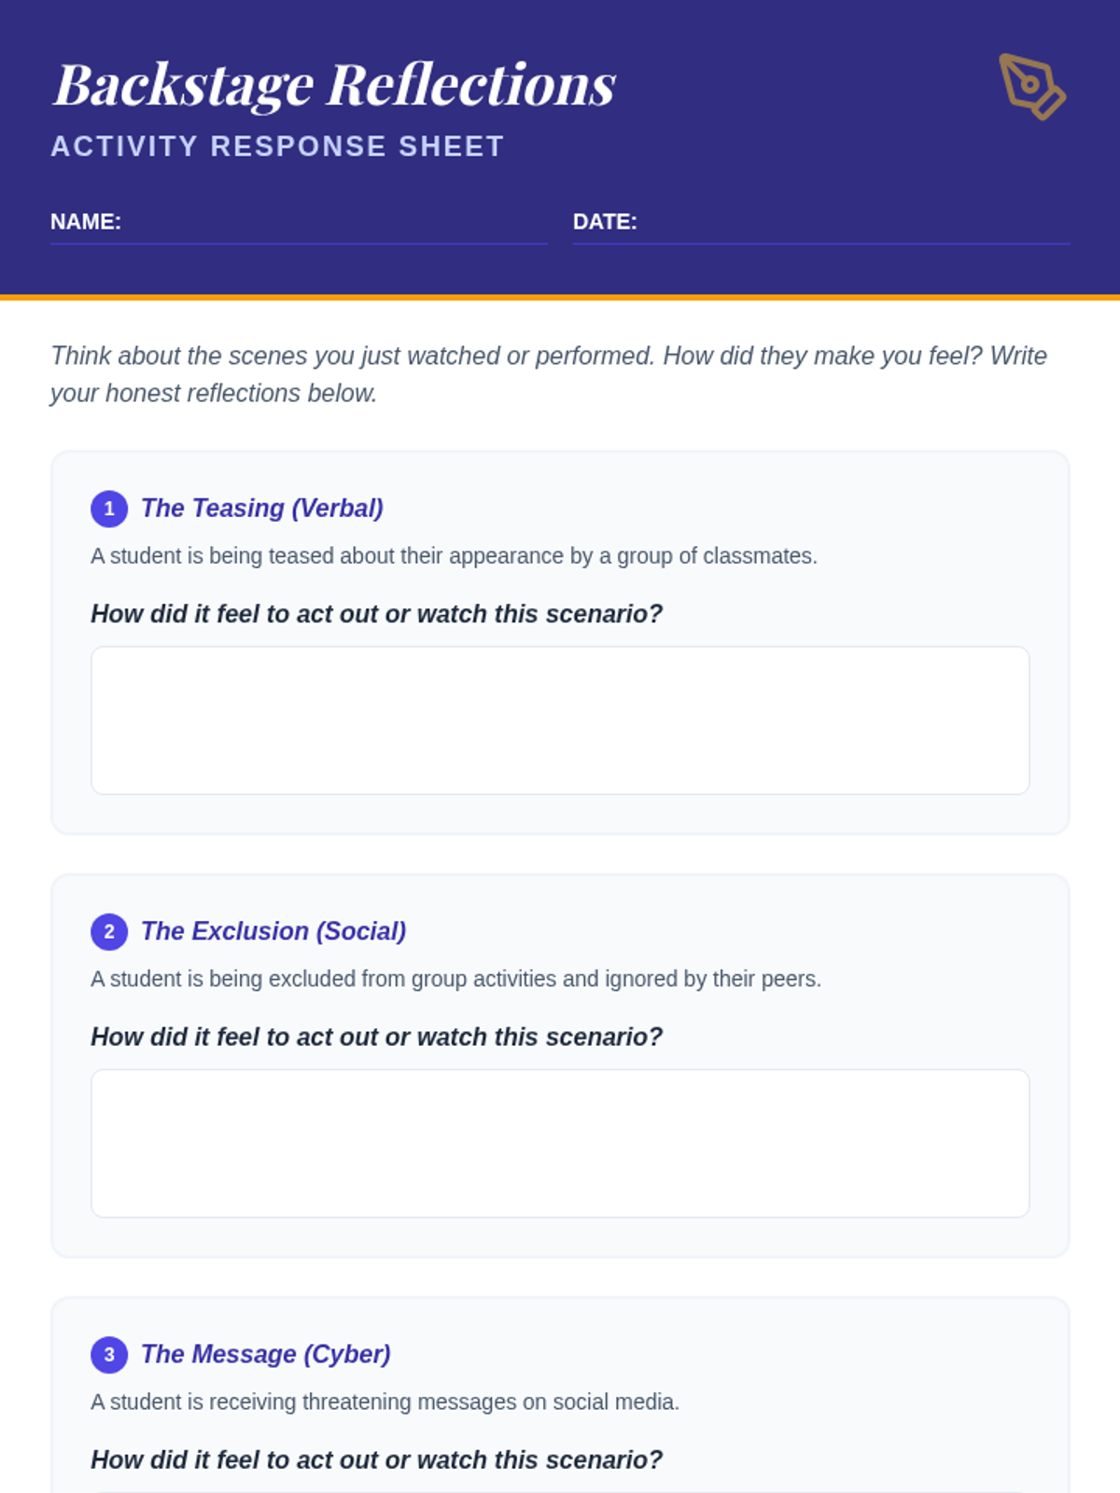Click the response box for the Exclusion scenario
Image resolution: width=1120 pixels, height=1493 pixels.
[560, 1143]
